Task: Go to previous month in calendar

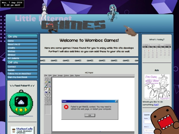Action: [x=149, y=45]
